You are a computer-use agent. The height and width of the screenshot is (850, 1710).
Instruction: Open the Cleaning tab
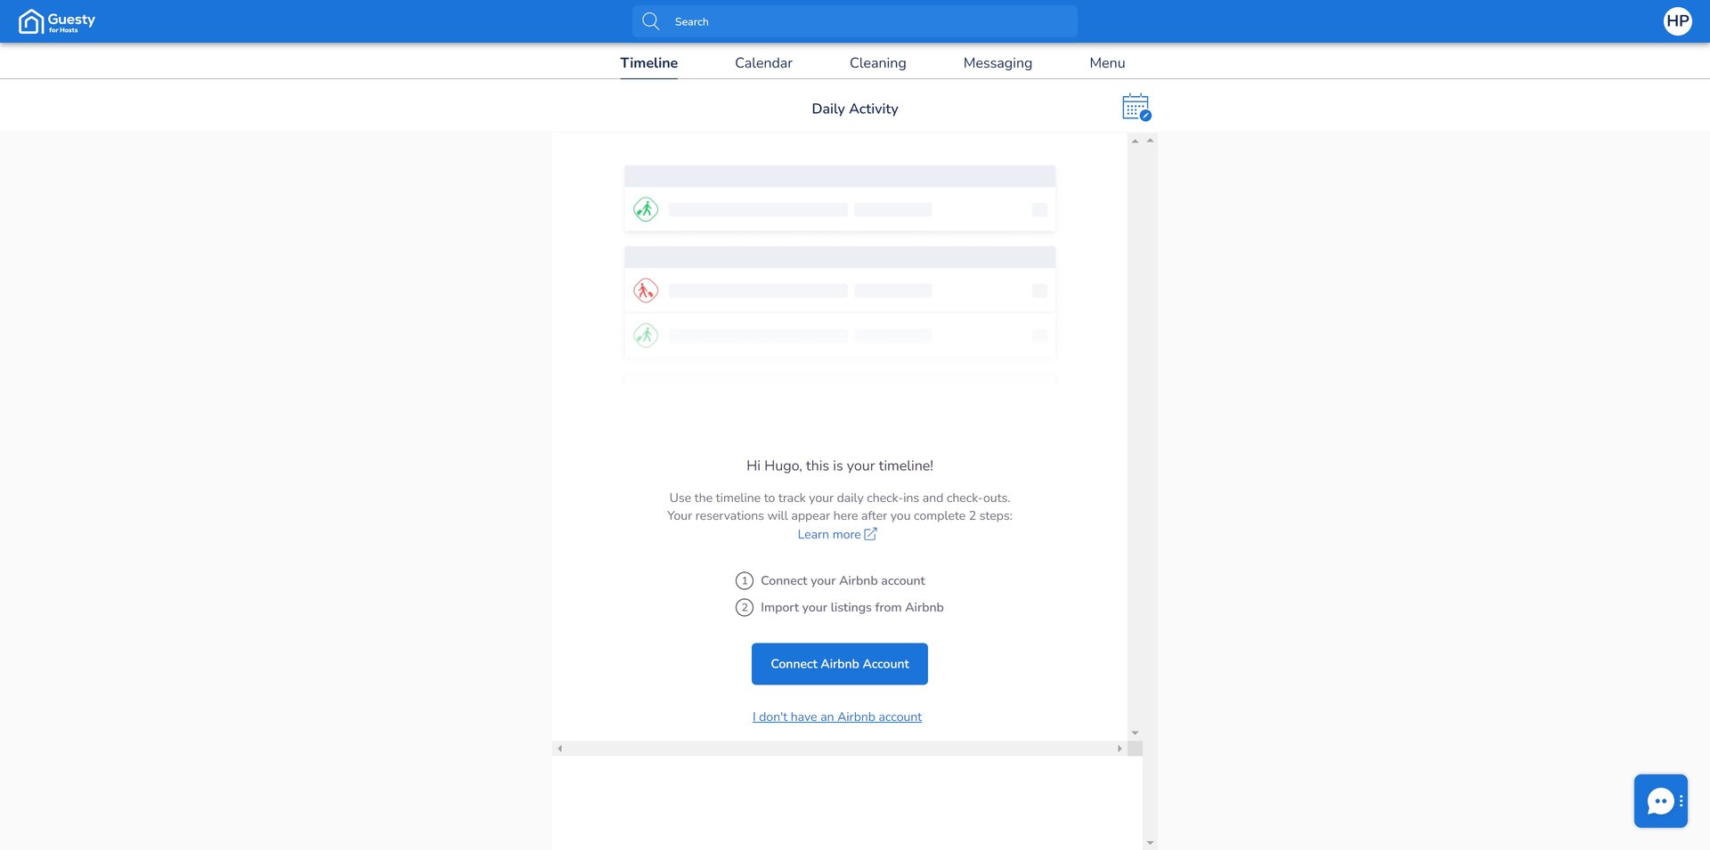[x=878, y=63]
